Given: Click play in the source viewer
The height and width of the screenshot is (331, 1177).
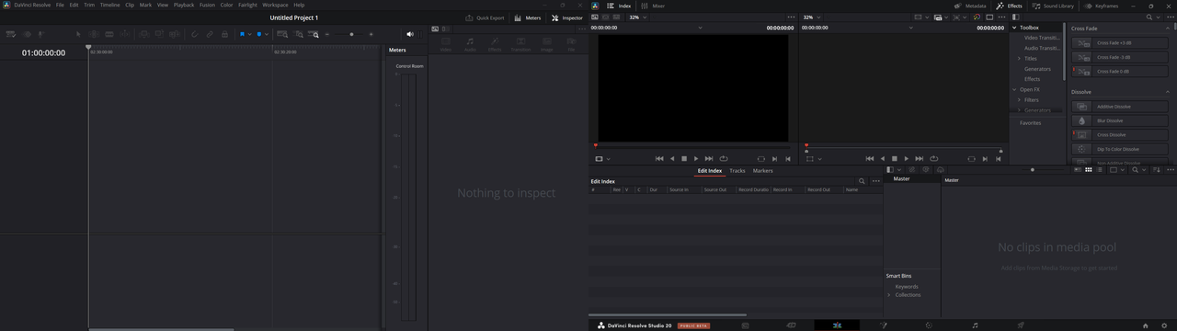Looking at the screenshot, I should pos(696,158).
